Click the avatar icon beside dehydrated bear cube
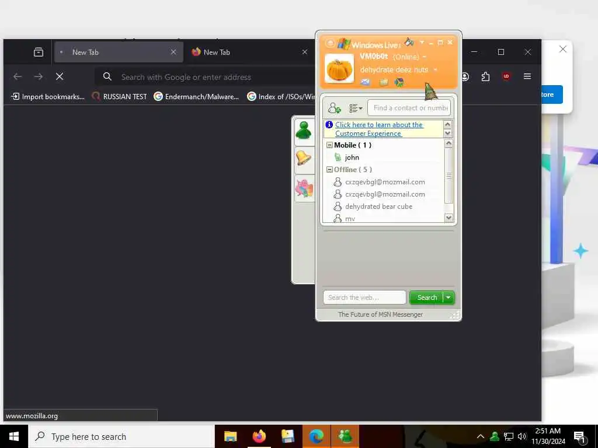This screenshot has height=448, width=598. (338, 206)
